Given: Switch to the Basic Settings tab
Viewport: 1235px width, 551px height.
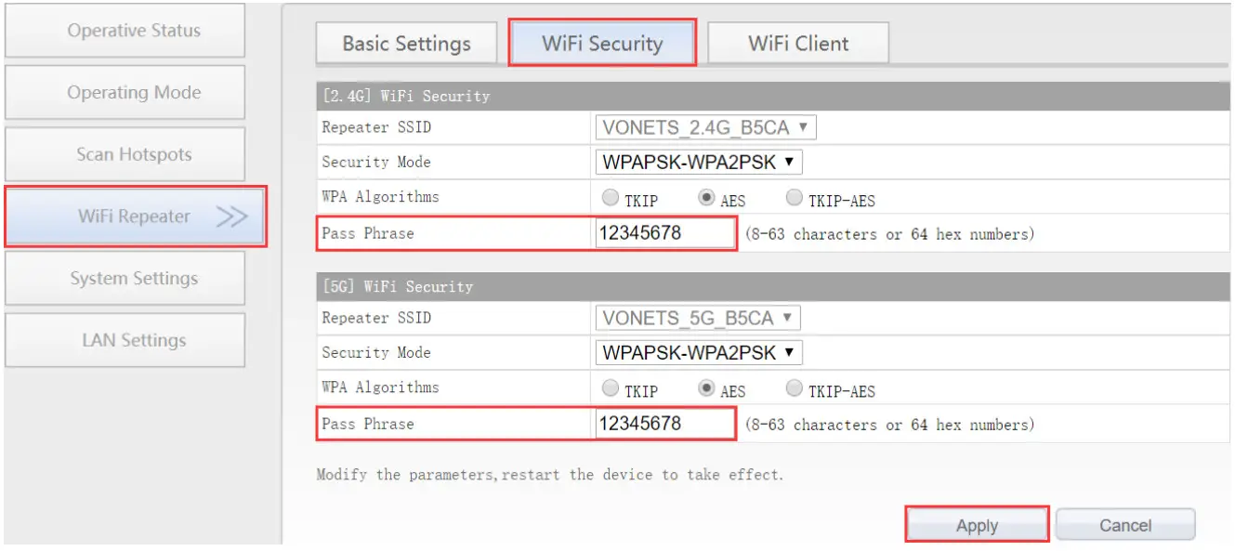Looking at the screenshot, I should point(406,43).
